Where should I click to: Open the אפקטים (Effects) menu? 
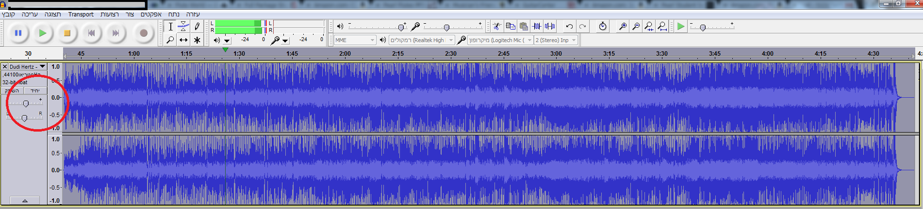(x=151, y=14)
